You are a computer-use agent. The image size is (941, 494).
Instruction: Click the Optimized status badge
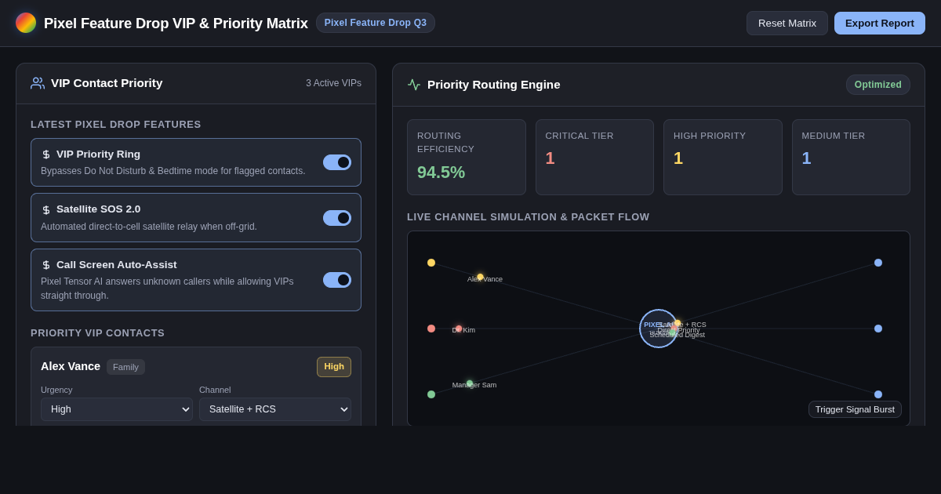878,85
